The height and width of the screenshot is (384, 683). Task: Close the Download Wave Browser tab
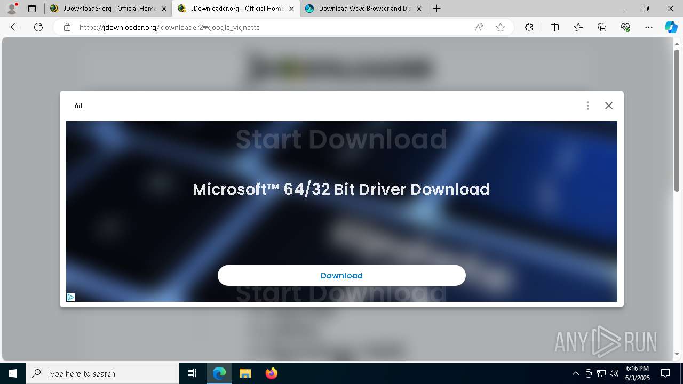pos(419,9)
